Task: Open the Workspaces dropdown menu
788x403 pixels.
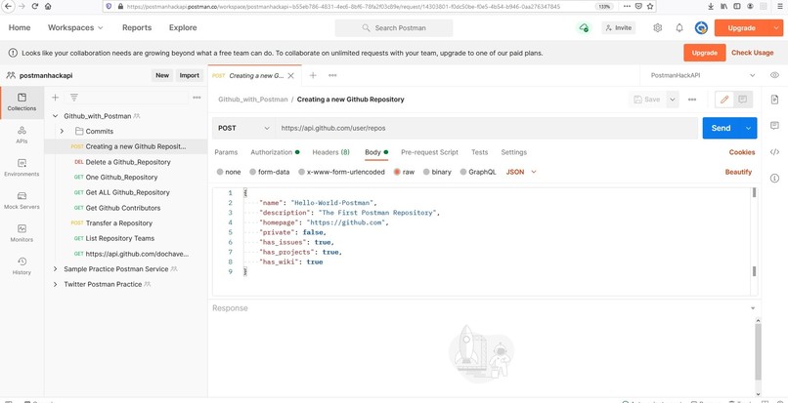Action: coord(75,27)
